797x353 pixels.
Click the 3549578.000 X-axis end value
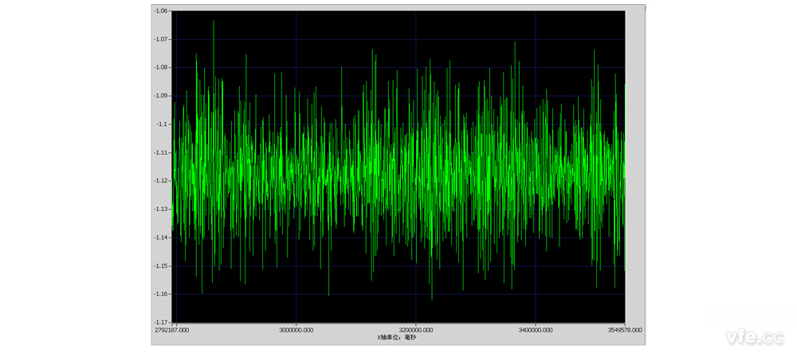point(622,330)
